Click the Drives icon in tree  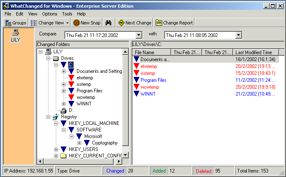(x=56, y=59)
